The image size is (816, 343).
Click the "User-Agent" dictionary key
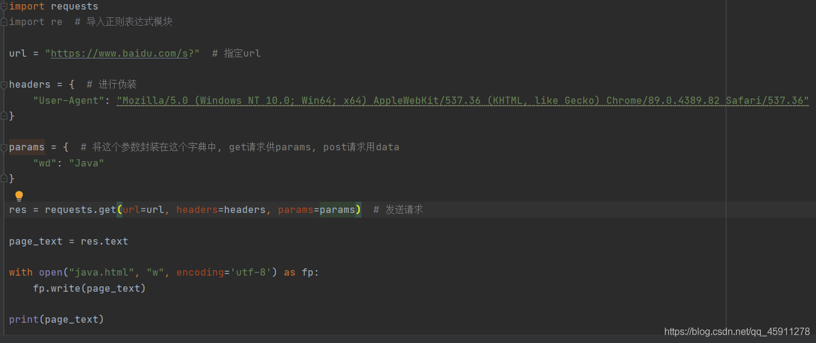[x=69, y=100]
